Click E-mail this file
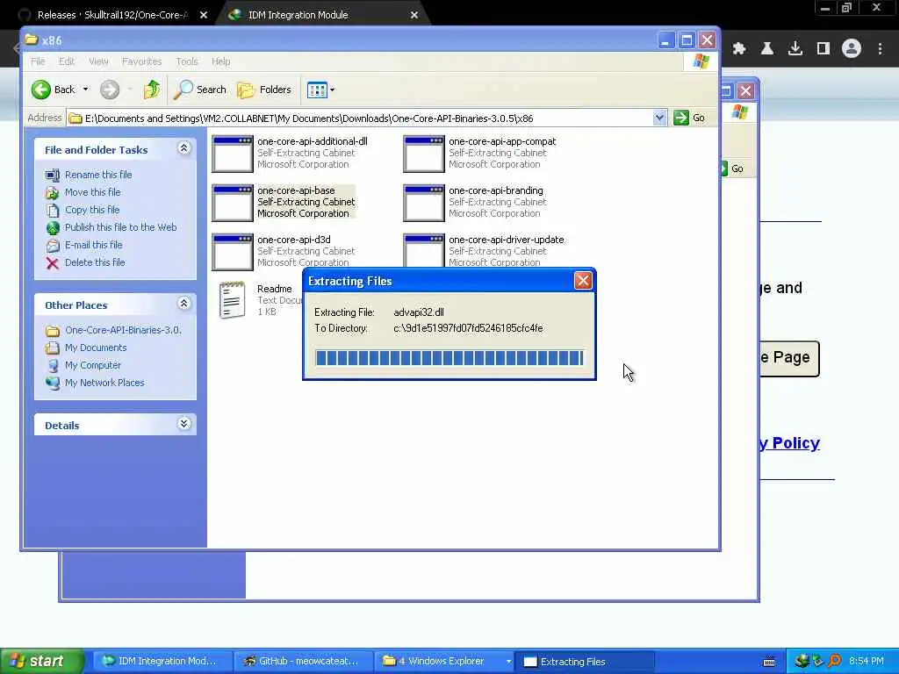 (x=93, y=246)
